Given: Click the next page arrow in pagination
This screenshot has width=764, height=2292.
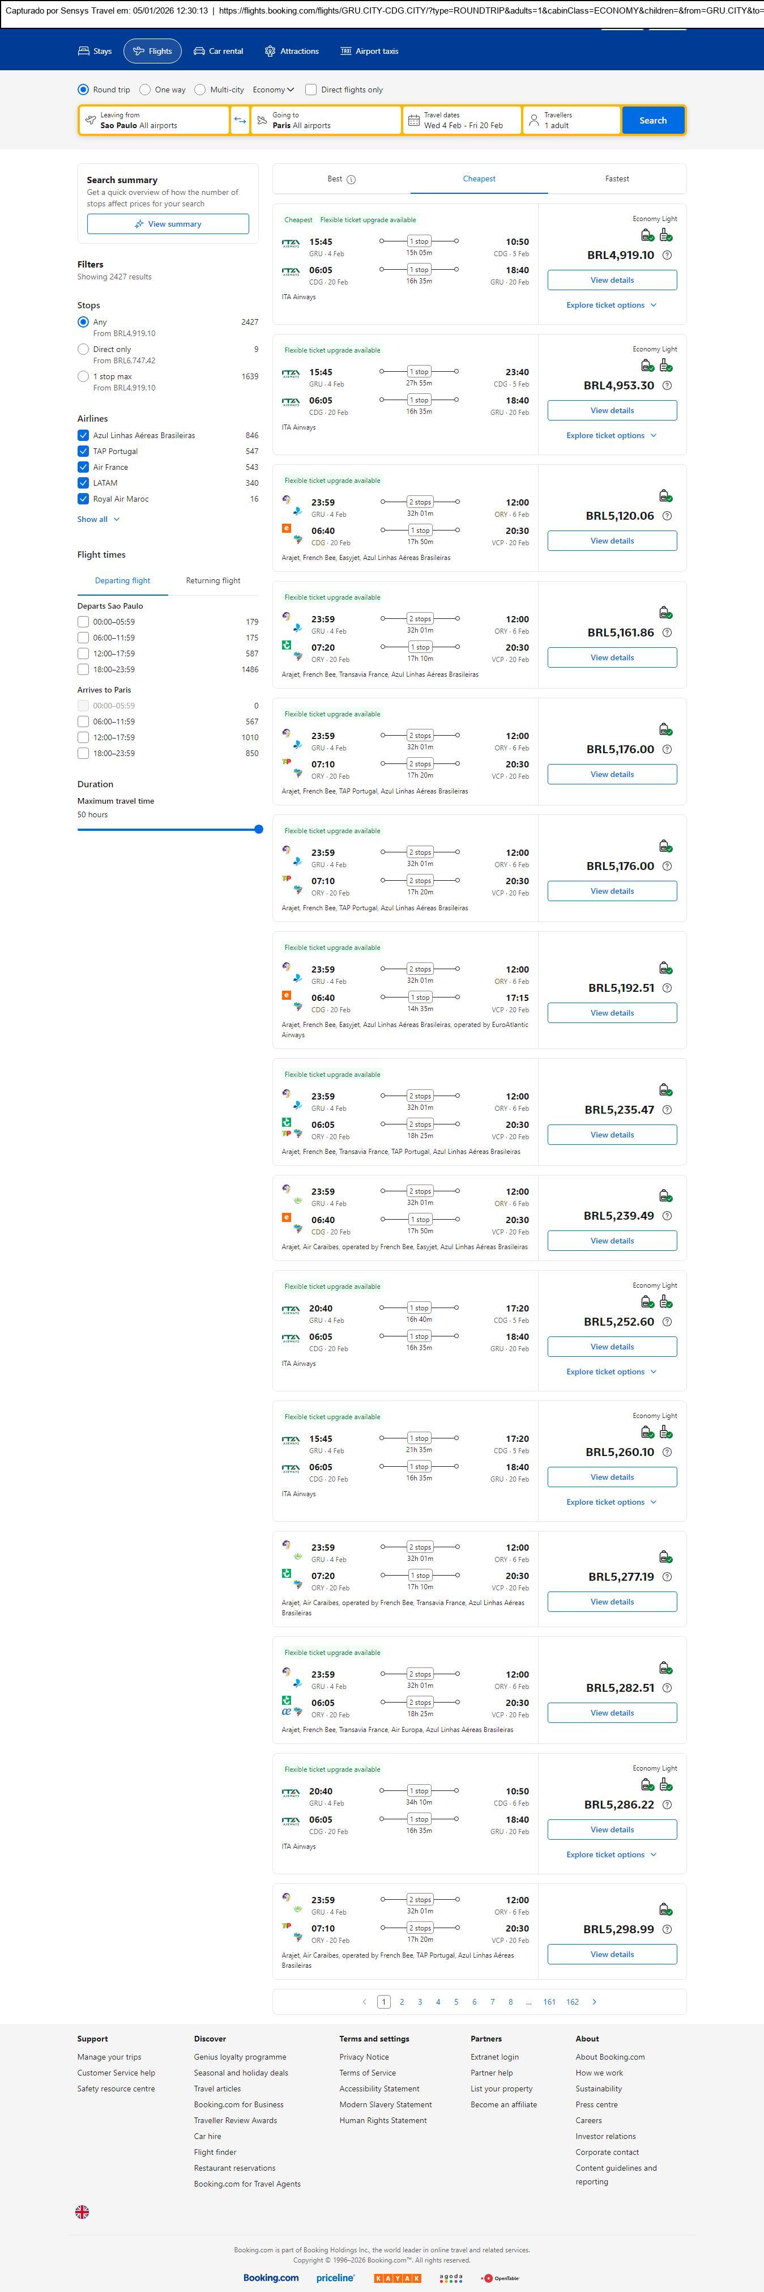Looking at the screenshot, I should [594, 2002].
